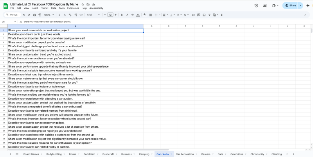
Task: Click the print icon
Action: point(35,15)
